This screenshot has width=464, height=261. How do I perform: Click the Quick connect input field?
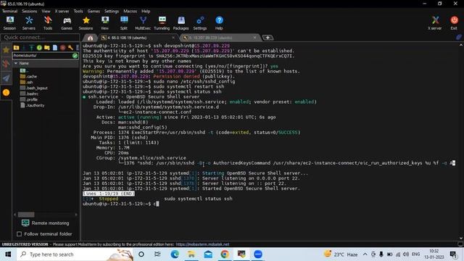point(41,37)
